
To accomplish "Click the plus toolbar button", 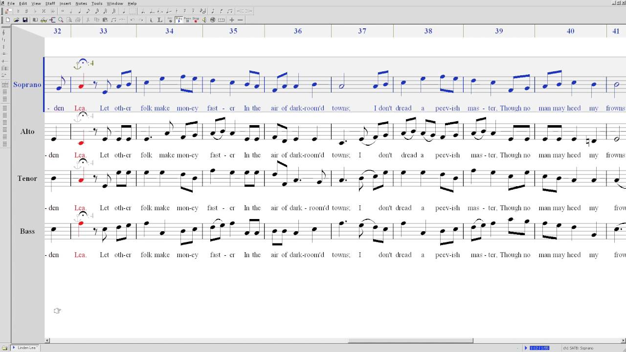I will click(x=232, y=20).
